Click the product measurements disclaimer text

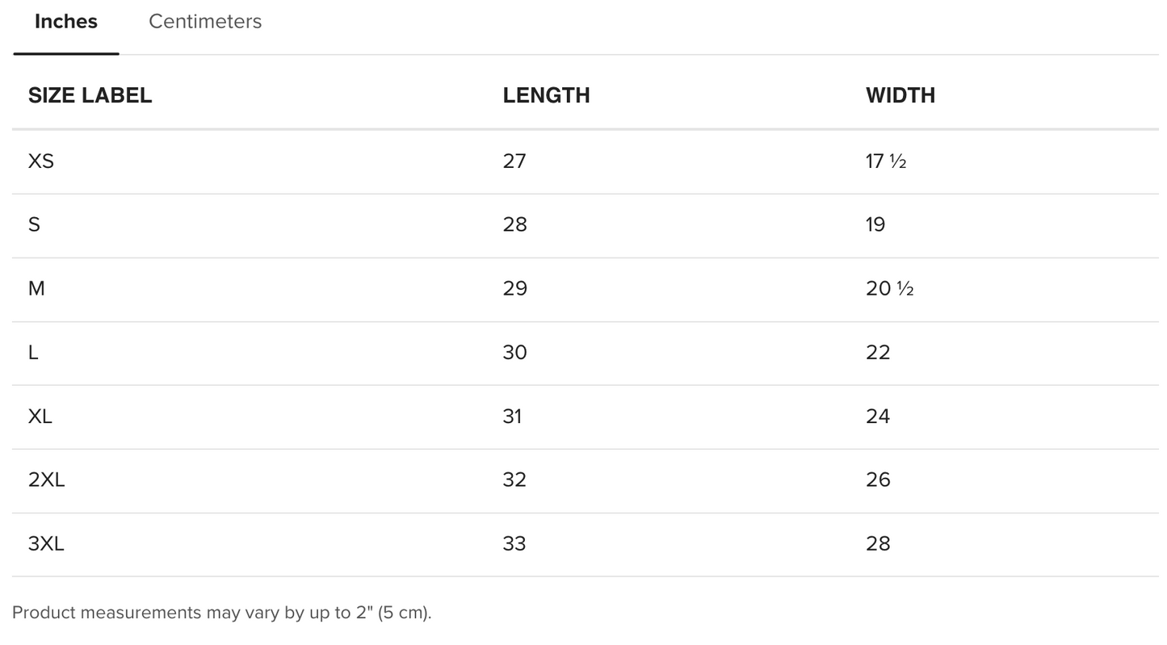222,613
